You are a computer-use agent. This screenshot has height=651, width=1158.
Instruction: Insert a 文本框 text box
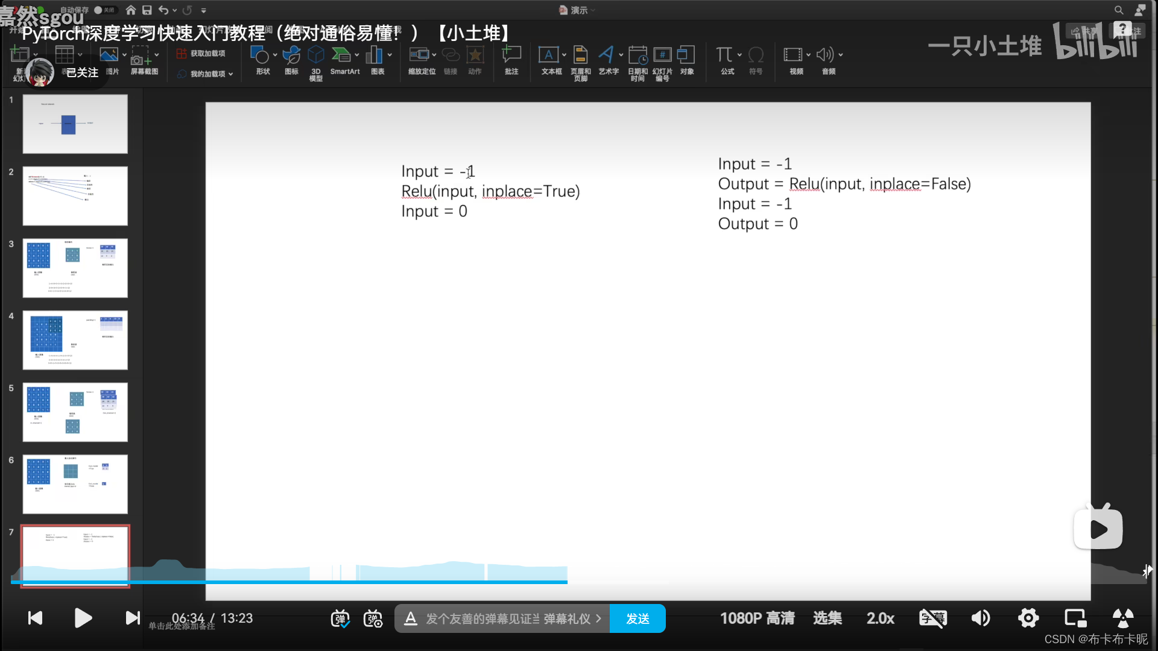[x=548, y=55]
